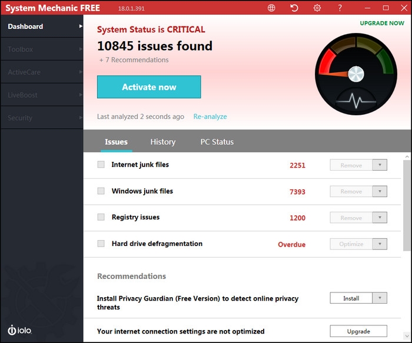Switch to the History tab
The height and width of the screenshot is (343, 412).
coord(163,142)
